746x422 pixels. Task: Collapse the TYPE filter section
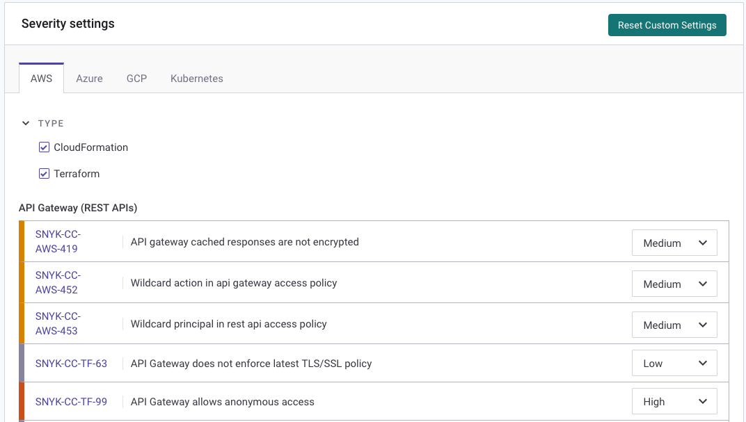tap(26, 123)
